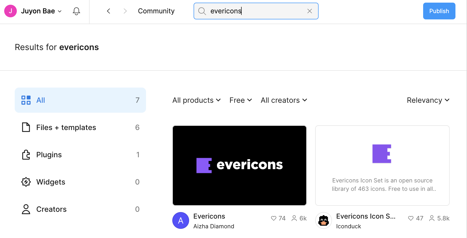Open the All creators dropdown
Screen dimensions: 467x238
[x=284, y=100]
